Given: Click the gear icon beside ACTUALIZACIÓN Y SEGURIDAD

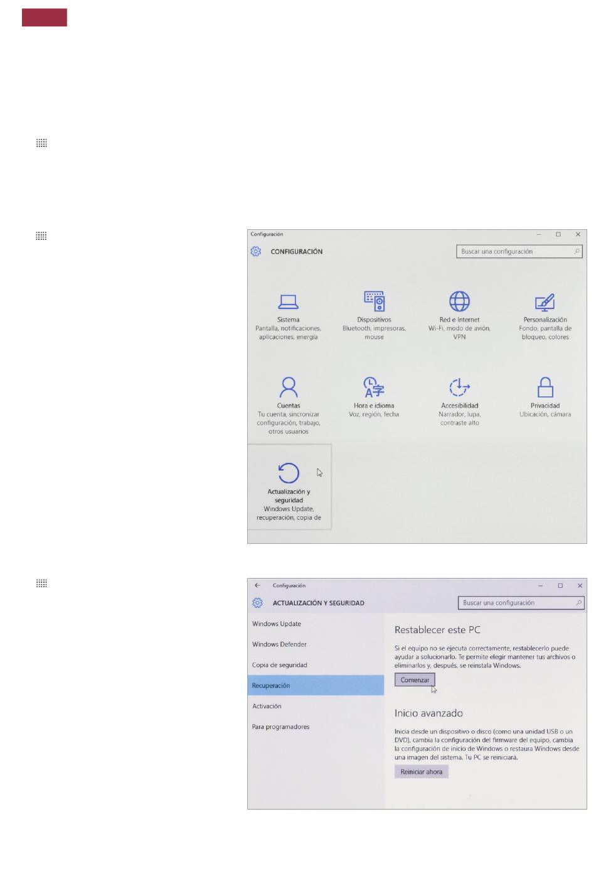Looking at the screenshot, I should (257, 603).
